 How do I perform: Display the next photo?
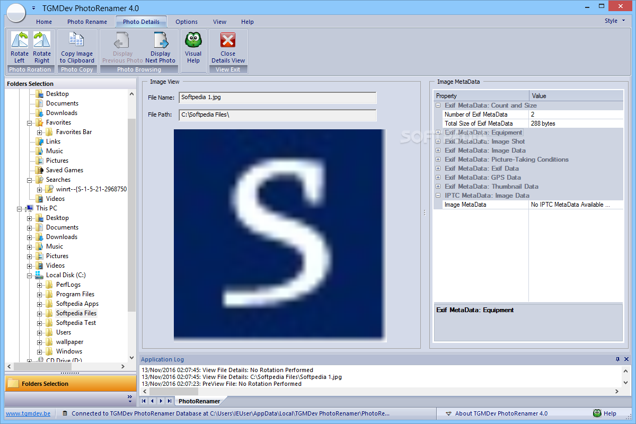(160, 48)
